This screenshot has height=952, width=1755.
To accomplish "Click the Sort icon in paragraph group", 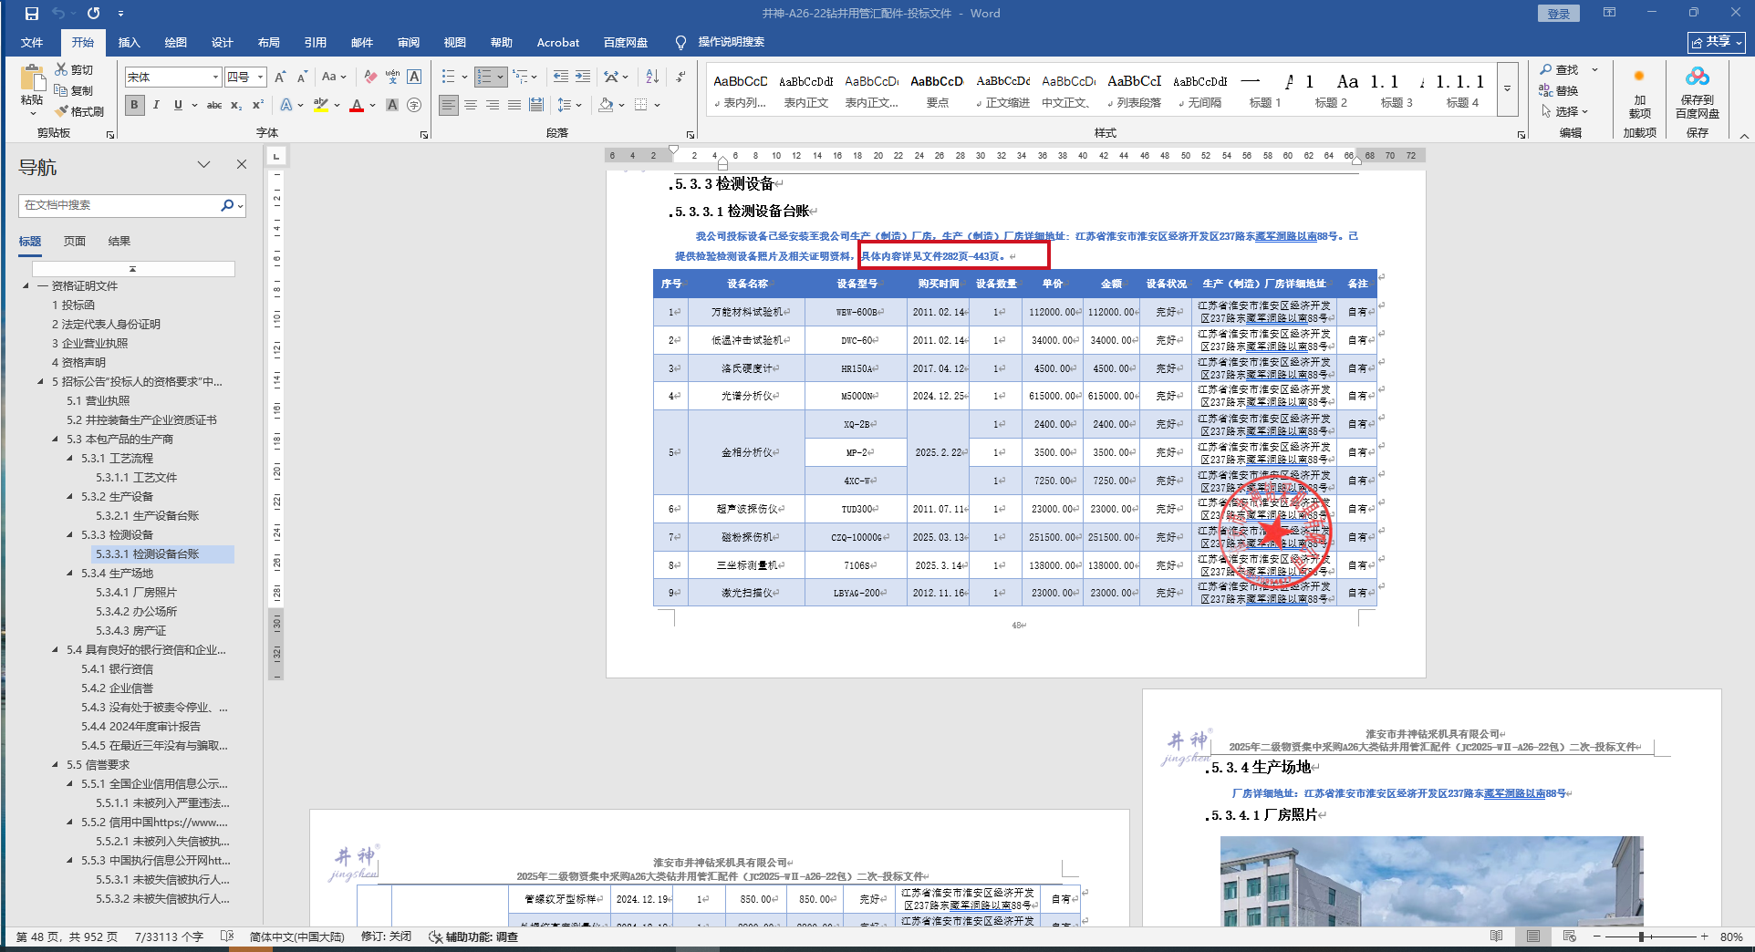I will (652, 78).
